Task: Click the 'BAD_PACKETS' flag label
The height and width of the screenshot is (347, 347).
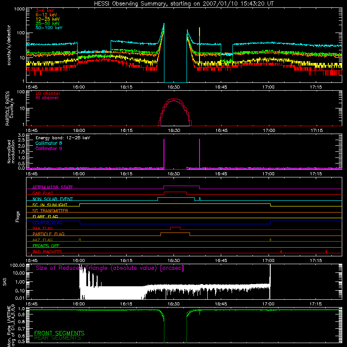Action: tap(47, 252)
